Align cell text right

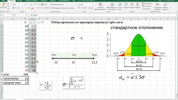(x=42, y=8)
